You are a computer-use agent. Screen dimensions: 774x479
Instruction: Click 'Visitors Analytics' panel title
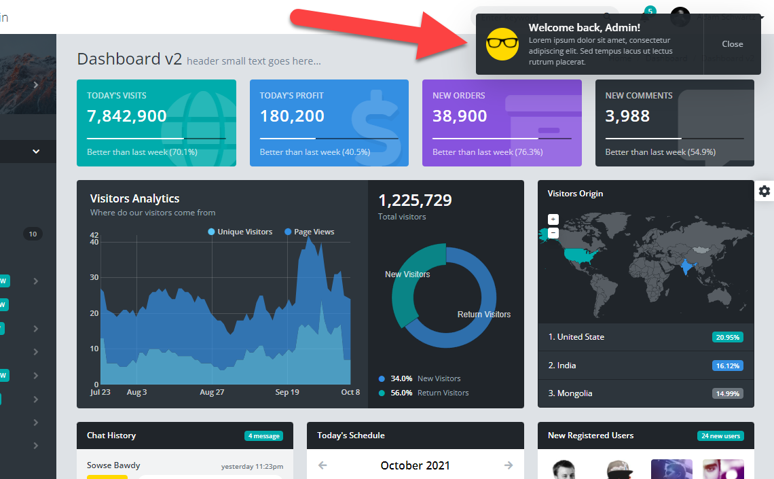point(134,198)
